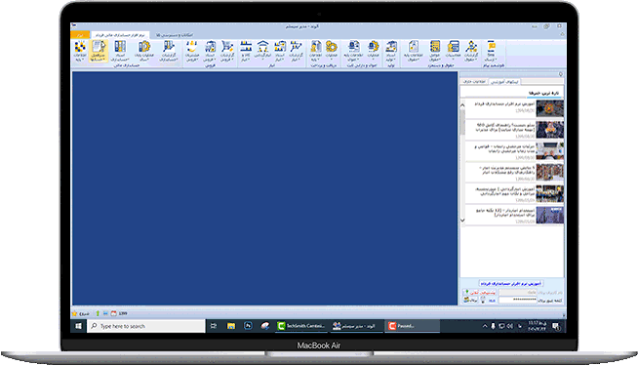
Task: Click the pin icon atop side panel
Action: click(x=560, y=74)
